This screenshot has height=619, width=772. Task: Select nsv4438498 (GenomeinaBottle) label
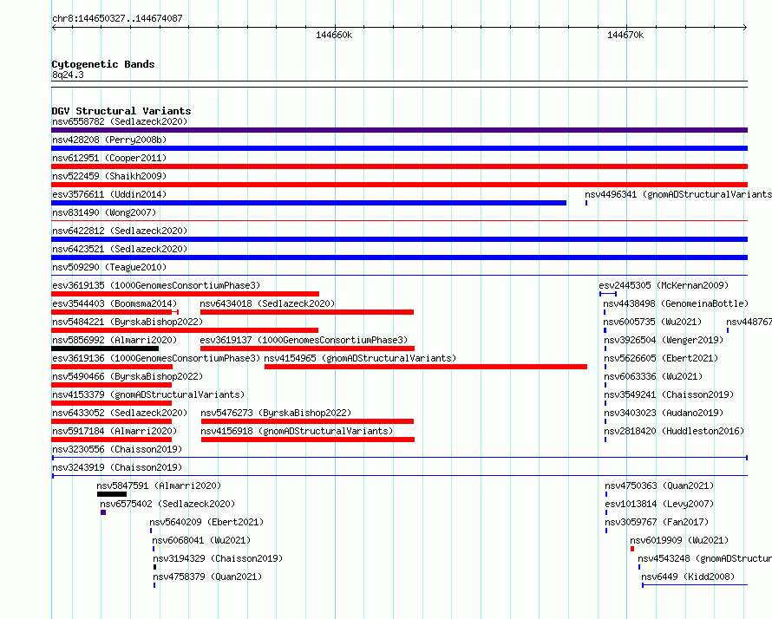click(x=676, y=303)
